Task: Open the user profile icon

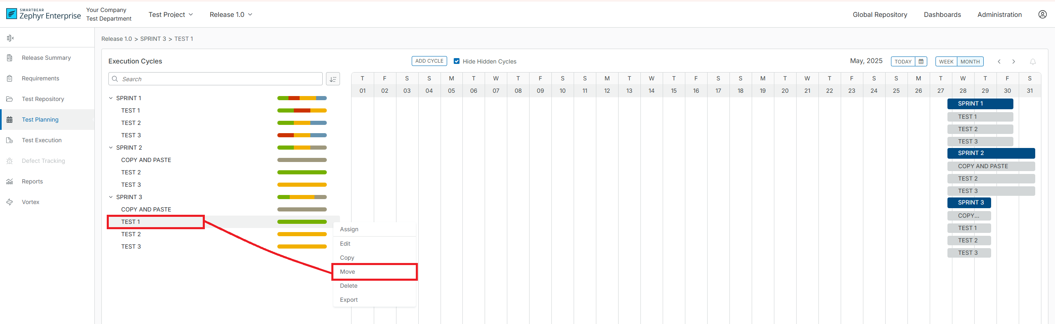Action: pos(1042,14)
